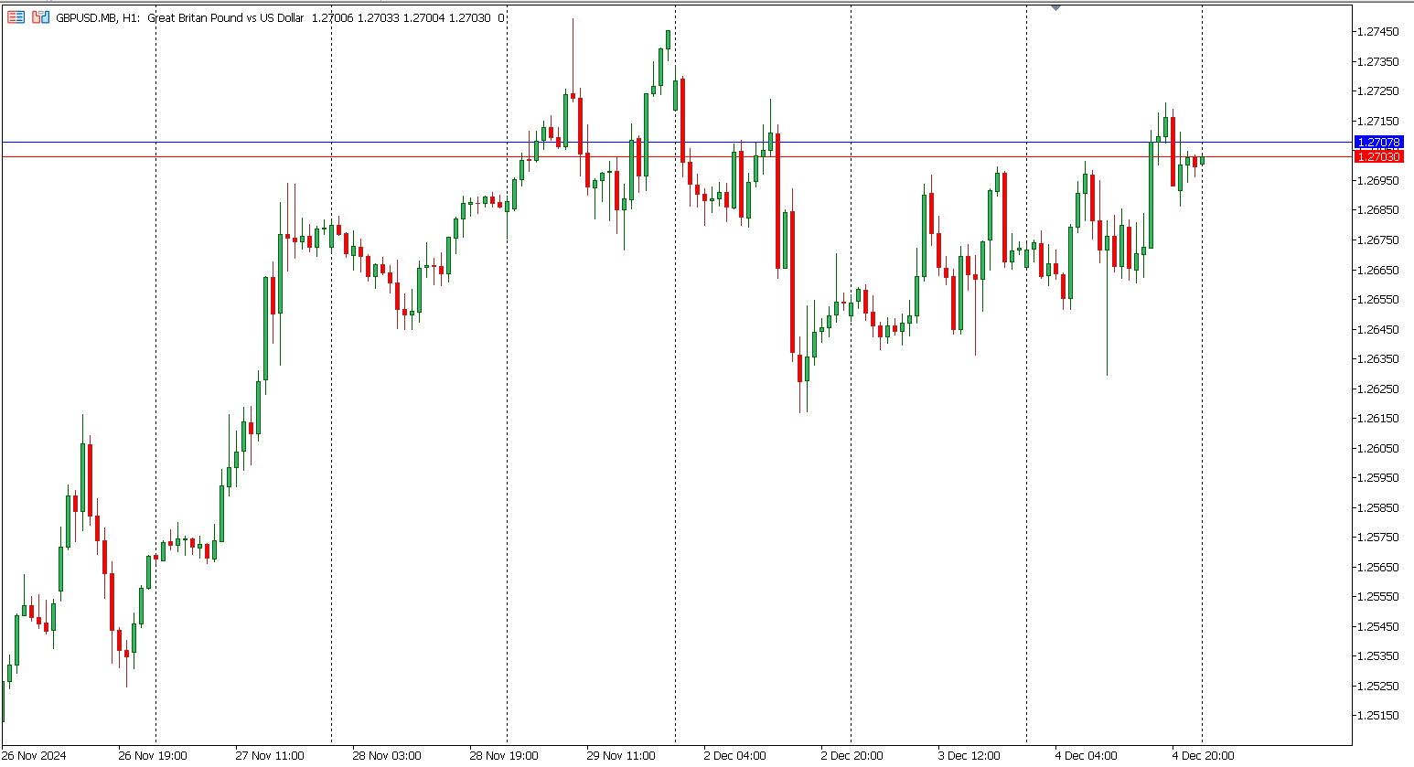Click the 1.25750 price scale label

pyautogui.click(x=1378, y=537)
